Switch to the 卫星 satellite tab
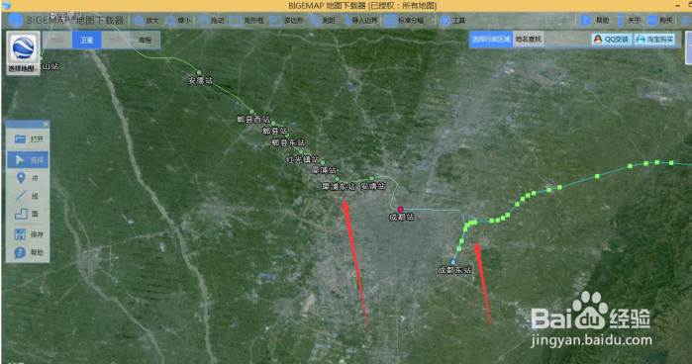The width and height of the screenshot is (692, 364). pos(86,41)
